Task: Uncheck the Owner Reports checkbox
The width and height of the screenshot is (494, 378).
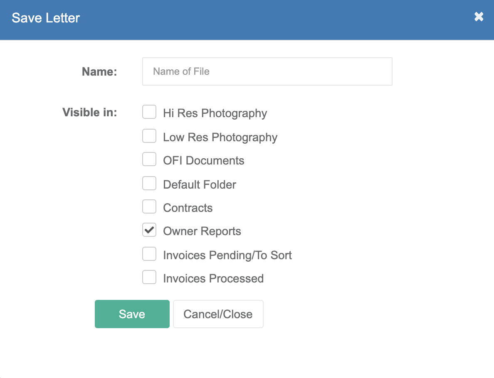Action: pyautogui.click(x=149, y=230)
